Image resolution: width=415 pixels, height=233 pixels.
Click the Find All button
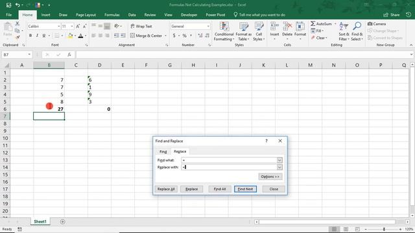pyautogui.click(x=220, y=189)
